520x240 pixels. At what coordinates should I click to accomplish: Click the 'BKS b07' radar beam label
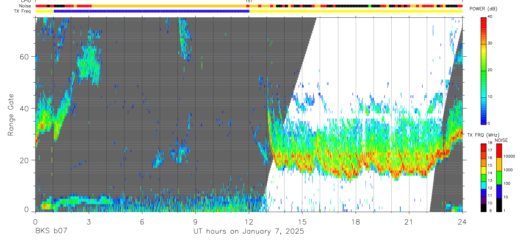(51, 232)
